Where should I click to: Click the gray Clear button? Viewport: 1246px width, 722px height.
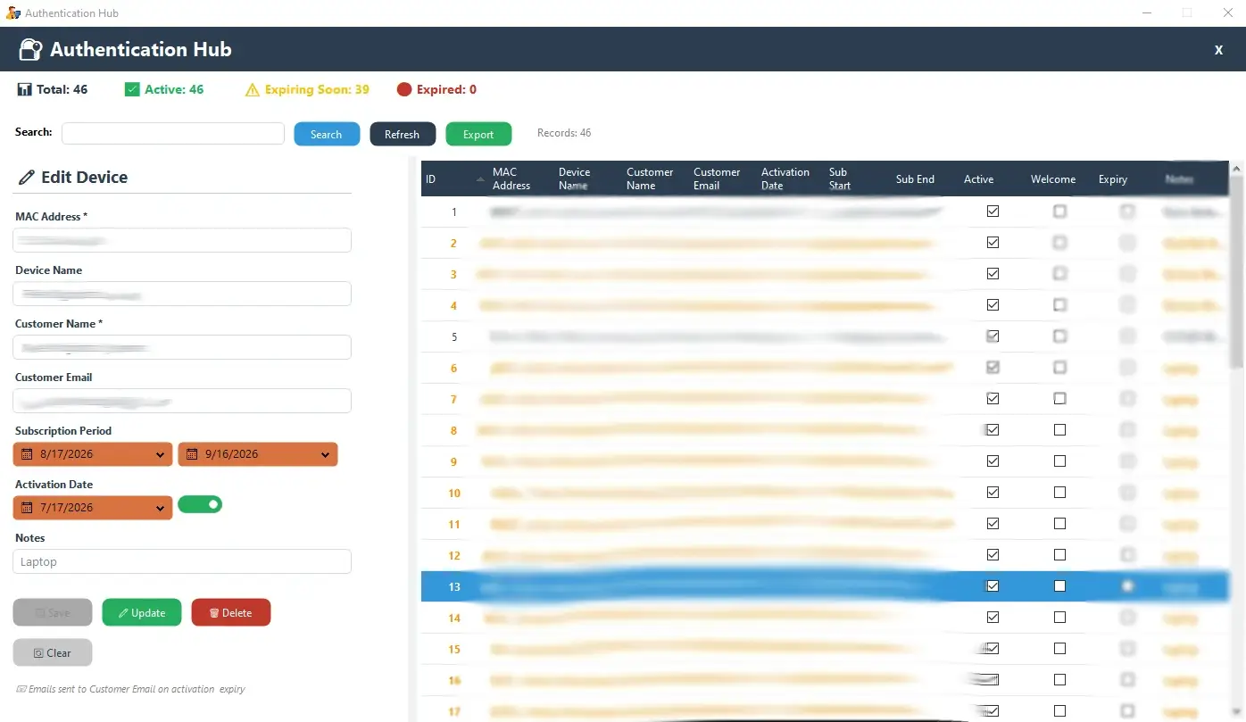pos(53,652)
